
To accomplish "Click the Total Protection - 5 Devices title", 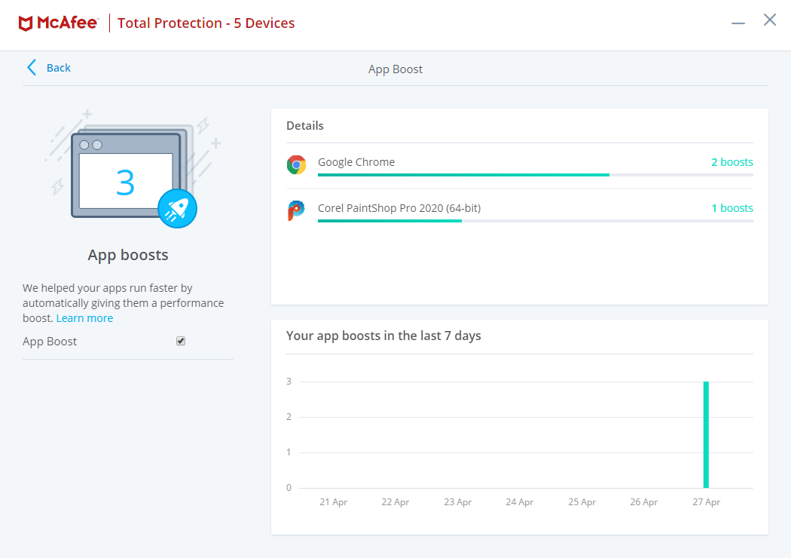I will 206,23.
